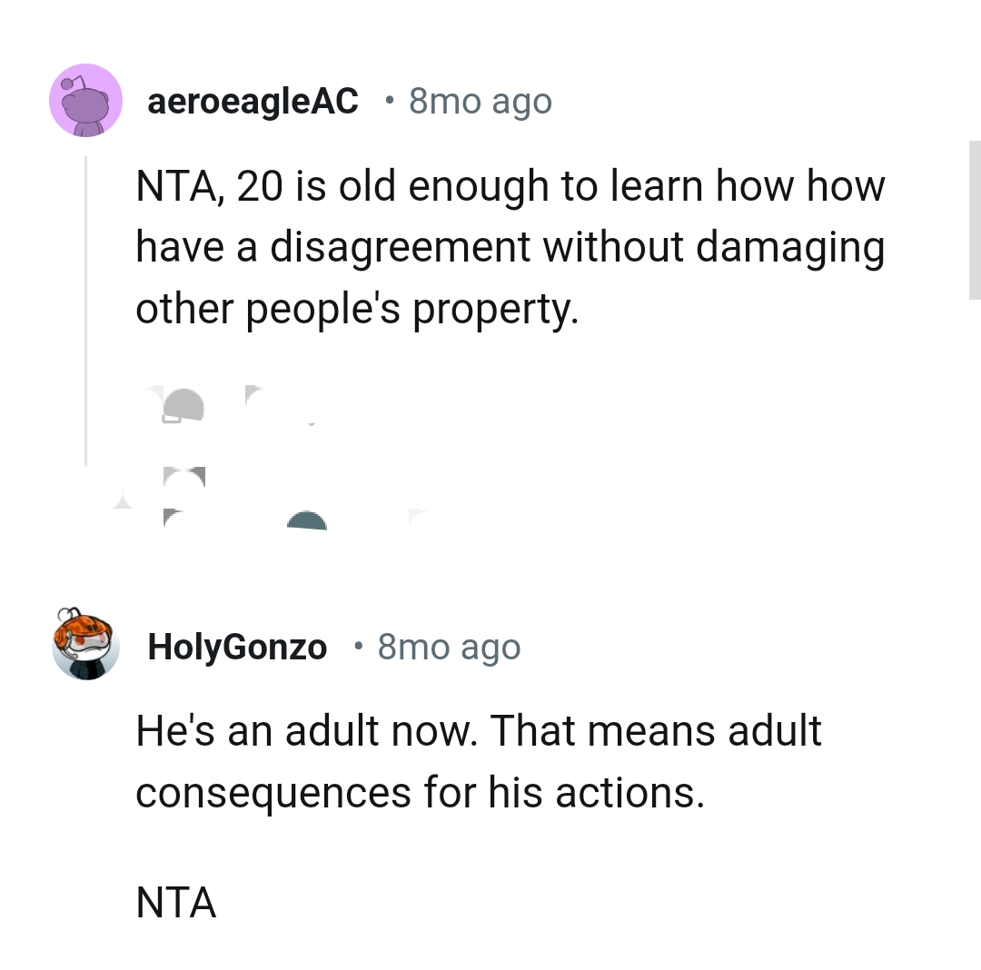
Task: Click aeroeagleAC's avatar icon
Action: click(x=85, y=100)
